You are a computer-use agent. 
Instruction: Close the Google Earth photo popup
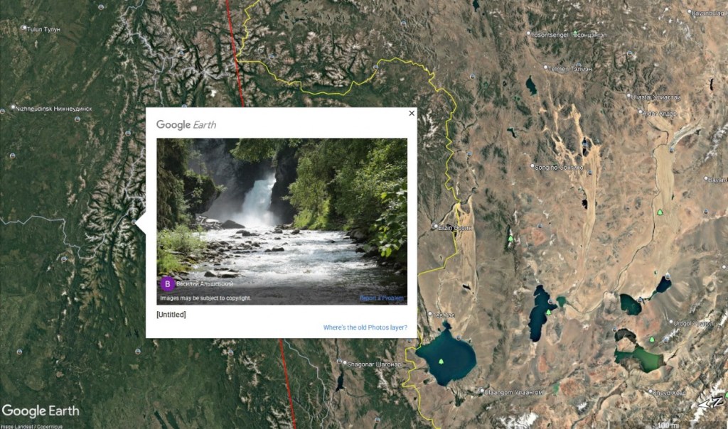click(412, 113)
